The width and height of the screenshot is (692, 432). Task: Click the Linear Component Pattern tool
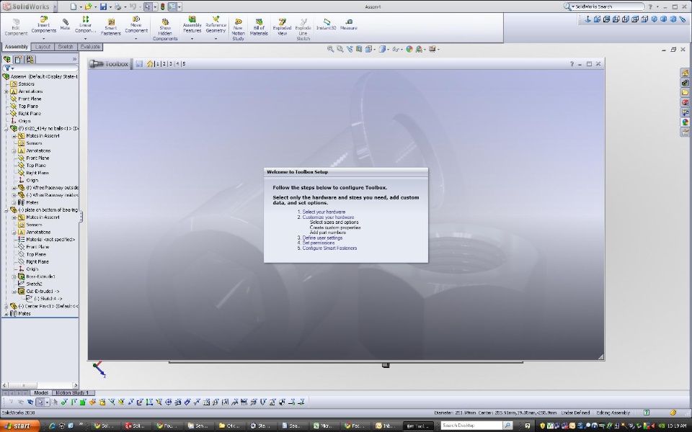85,24
